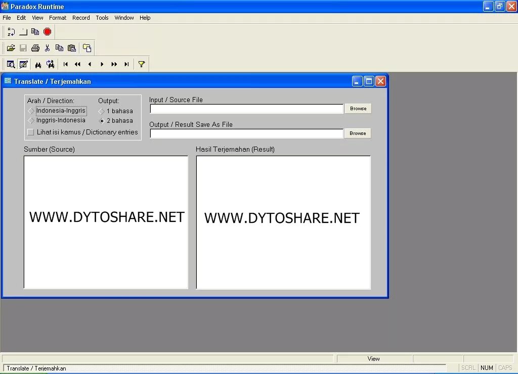The width and height of the screenshot is (518, 374).
Task: Select the Inggris-Indonesia direction
Action: click(57, 120)
